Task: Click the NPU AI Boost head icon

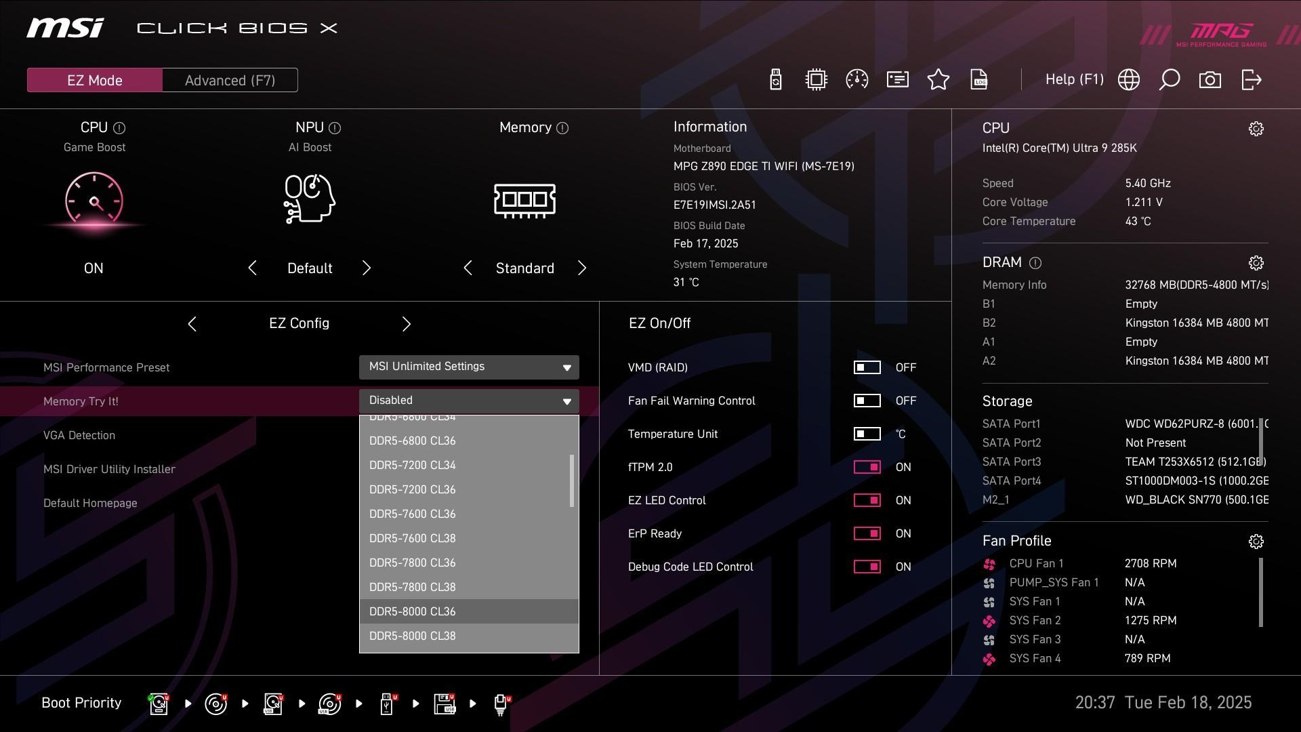Action: click(310, 199)
